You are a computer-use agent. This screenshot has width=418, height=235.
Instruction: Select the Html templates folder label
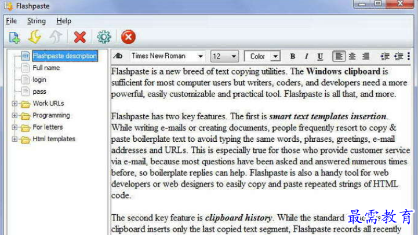click(x=54, y=139)
